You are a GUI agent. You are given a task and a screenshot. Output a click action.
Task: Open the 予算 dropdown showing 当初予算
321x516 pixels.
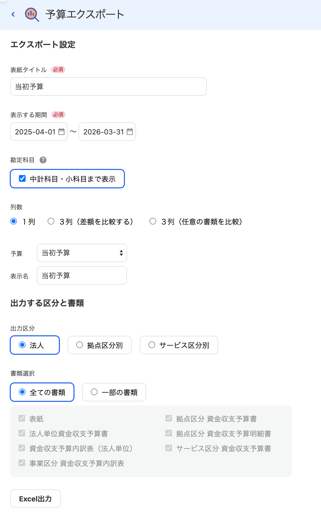tap(82, 253)
